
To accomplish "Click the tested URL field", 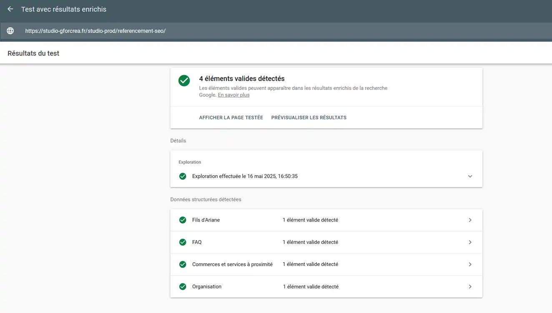I will pyautogui.click(x=276, y=31).
